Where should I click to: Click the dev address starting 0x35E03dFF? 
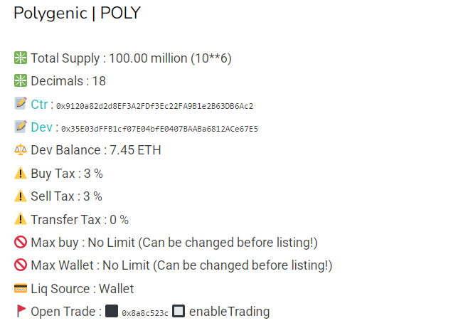point(159,129)
